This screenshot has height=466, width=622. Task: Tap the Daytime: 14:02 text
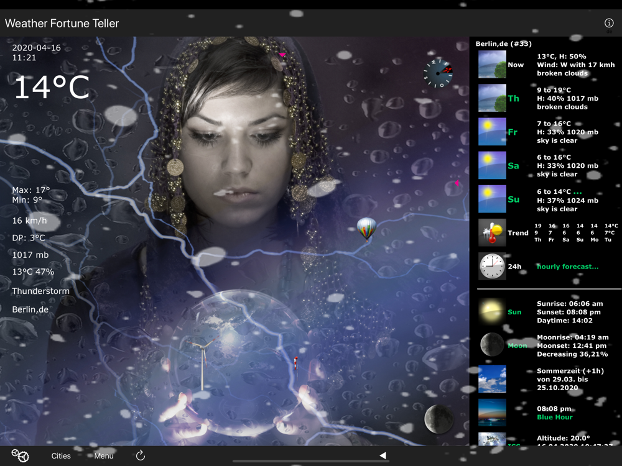click(x=565, y=321)
